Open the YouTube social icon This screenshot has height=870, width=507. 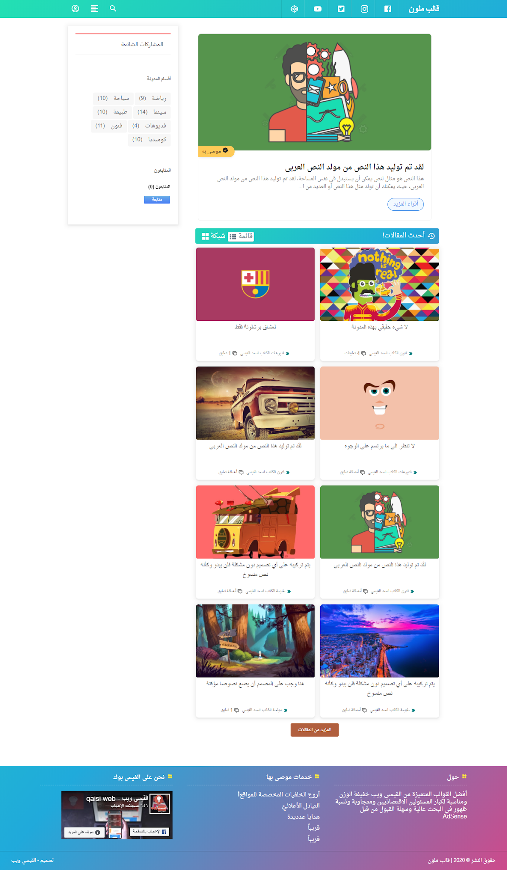318,9
